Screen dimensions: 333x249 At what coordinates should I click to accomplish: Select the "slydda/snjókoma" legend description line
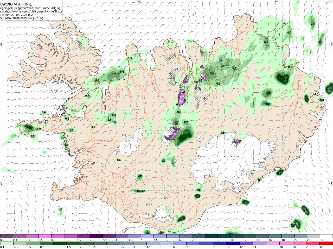point(31,11)
